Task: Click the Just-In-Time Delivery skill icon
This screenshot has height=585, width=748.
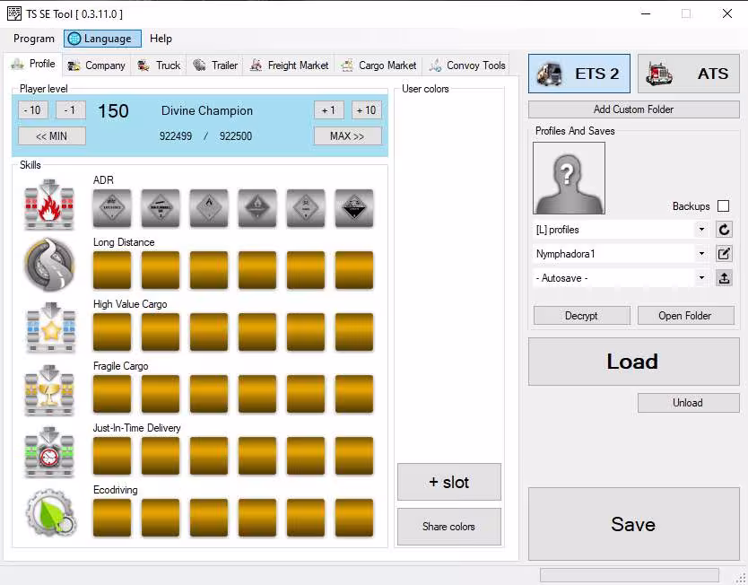Action: click(x=49, y=452)
